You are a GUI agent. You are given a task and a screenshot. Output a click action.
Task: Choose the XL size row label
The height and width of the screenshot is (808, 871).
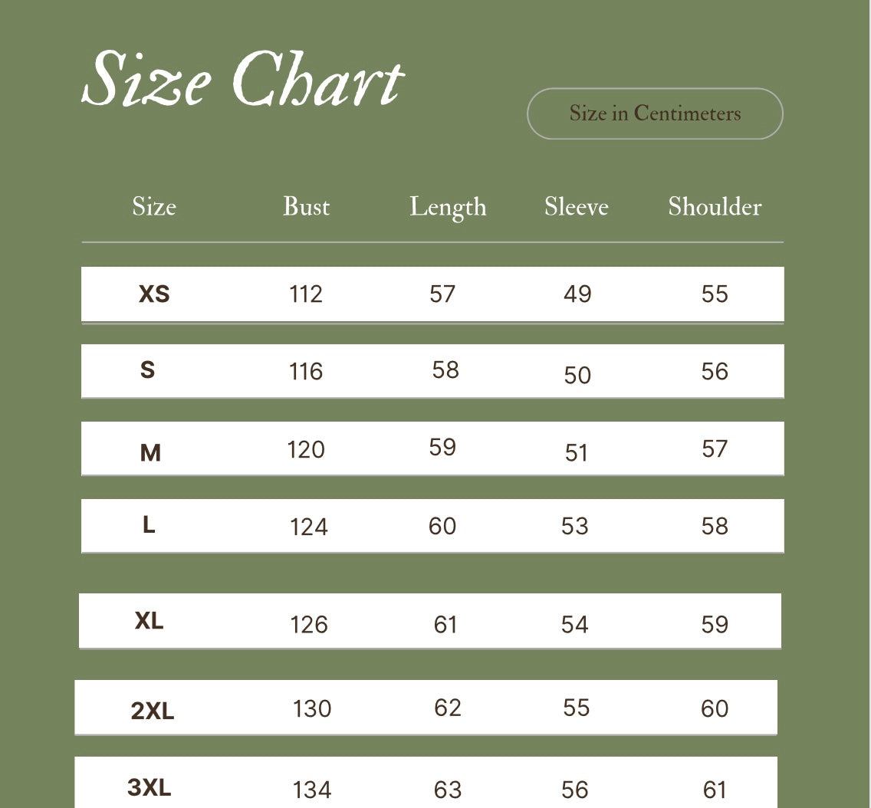150,621
